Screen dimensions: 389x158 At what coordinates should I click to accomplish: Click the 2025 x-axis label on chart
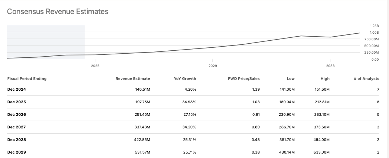[x=95, y=66]
